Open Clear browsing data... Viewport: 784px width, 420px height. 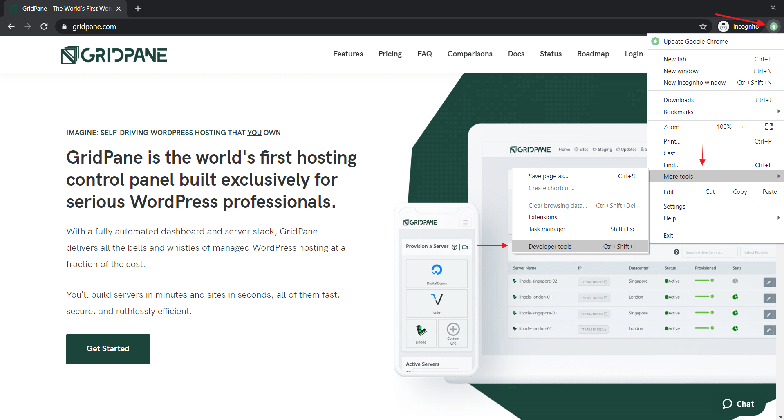click(580, 205)
